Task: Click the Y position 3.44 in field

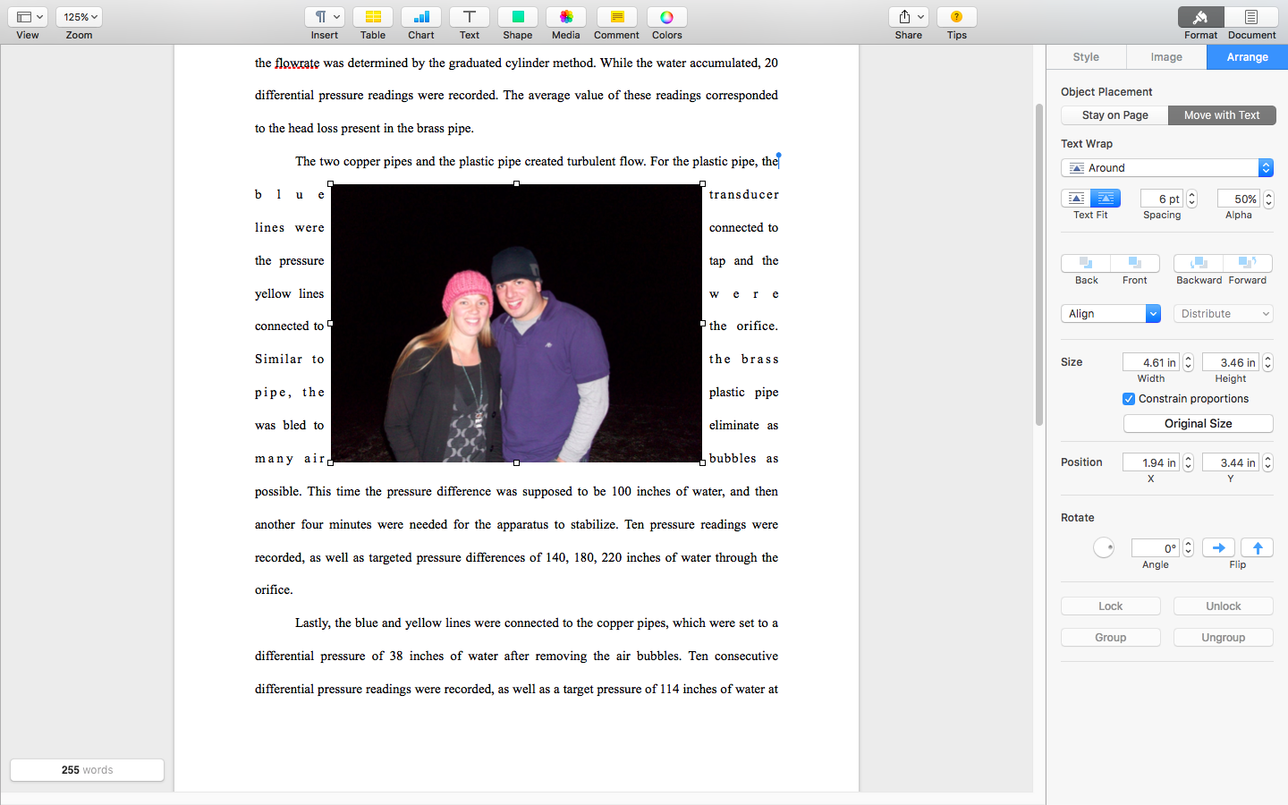Action: [x=1231, y=462]
